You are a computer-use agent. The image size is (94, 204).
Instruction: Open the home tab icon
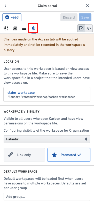(x=15, y=28)
